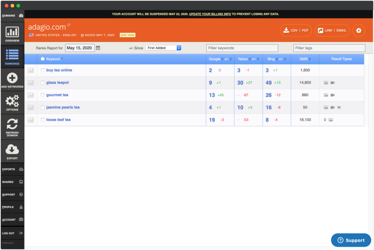Show chart for jasmine pearls tea row
Screen dimensions: 374x250
(x=31, y=108)
